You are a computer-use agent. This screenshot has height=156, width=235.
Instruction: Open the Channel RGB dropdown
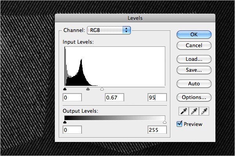(109, 30)
